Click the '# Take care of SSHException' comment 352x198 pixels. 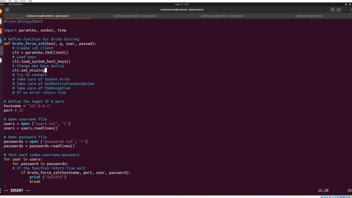(42, 88)
